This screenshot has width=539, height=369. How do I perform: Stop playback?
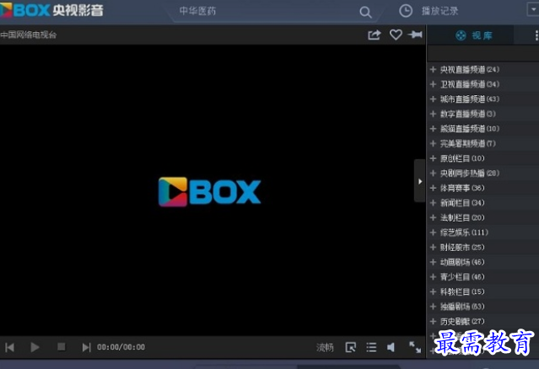coord(62,347)
